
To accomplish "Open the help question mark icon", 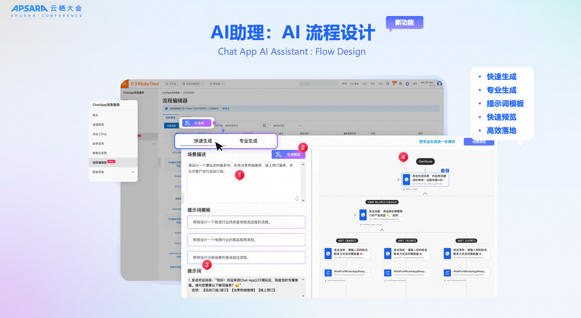I will coord(401,84).
